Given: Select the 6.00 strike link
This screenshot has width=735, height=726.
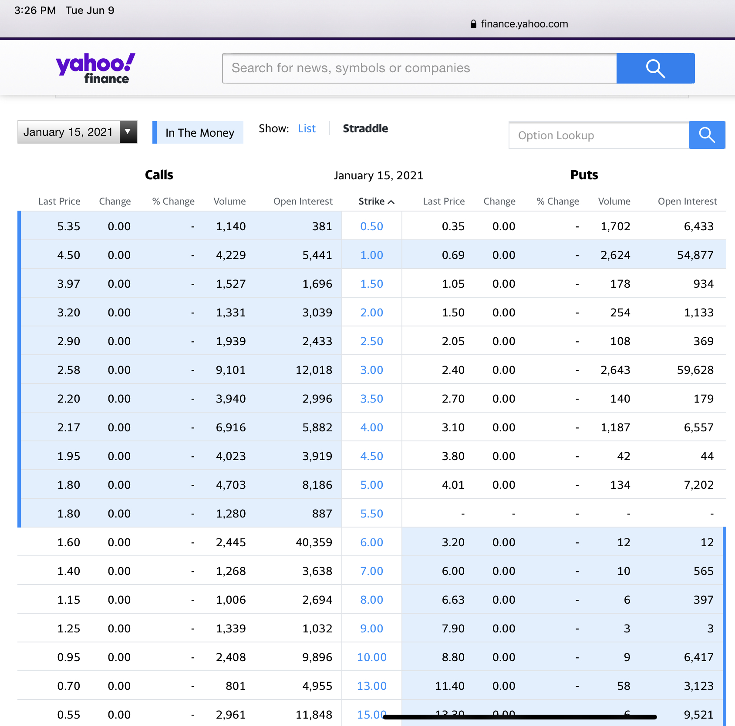Looking at the screenshot, I should [371, 542].
